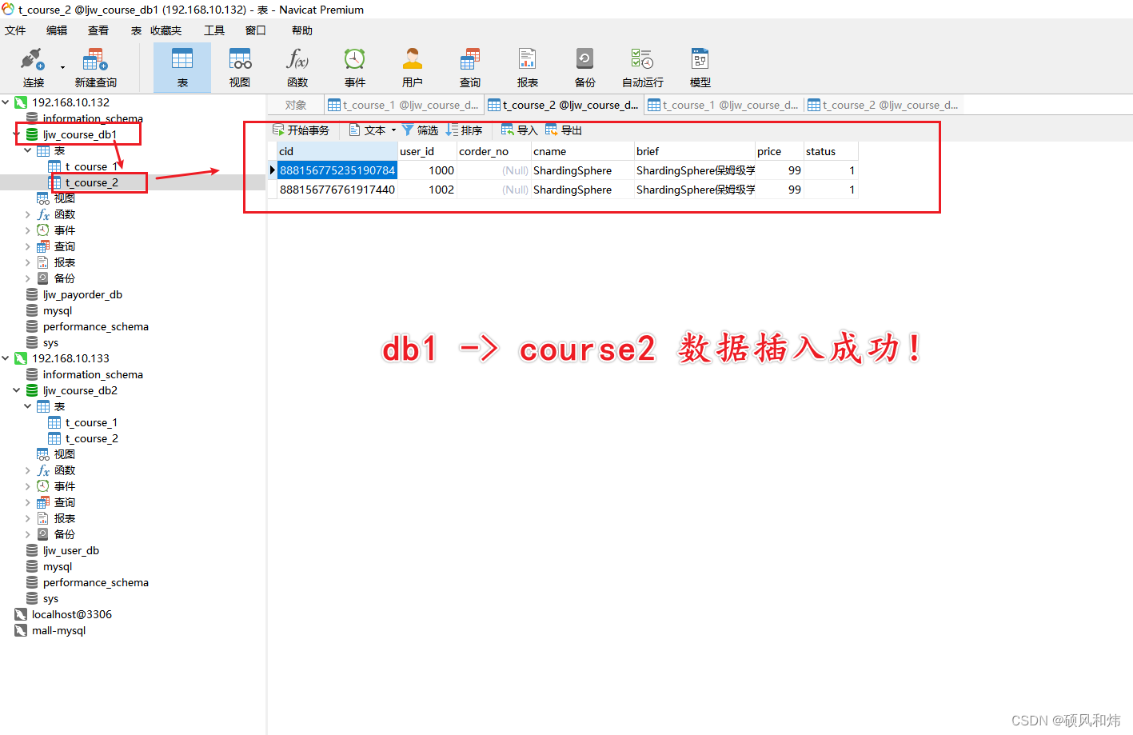Open the Backup (备份) toolbar icon
The height and width of the screenshot is (735, 1133).
pyautogui.click(x=585, y=68)
